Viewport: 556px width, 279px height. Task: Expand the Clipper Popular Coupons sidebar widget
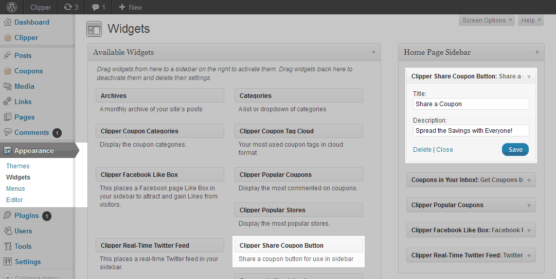pos(528,205)
